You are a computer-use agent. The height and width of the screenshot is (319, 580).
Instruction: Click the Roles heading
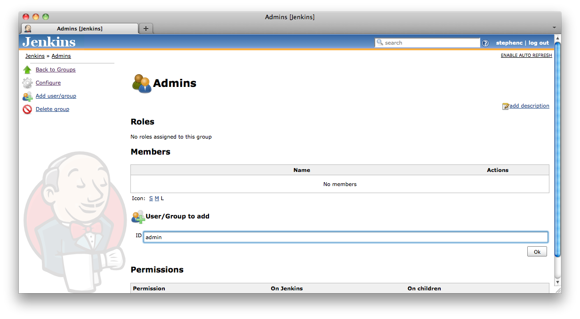coord(143,122)
